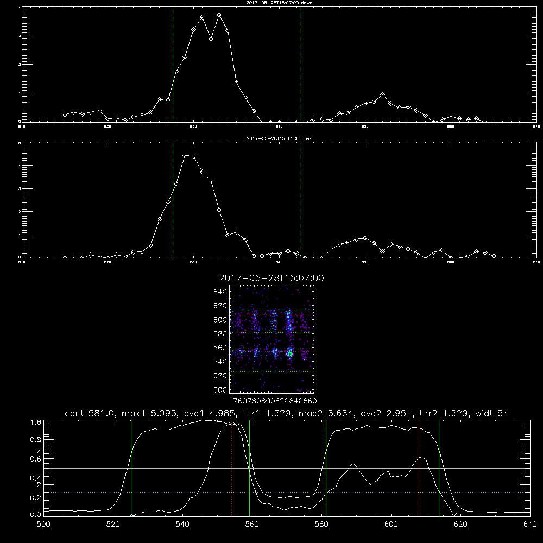Click y-axis label 0.8 on bottom plot
The image size is (543, 543).
coord(36,440)
